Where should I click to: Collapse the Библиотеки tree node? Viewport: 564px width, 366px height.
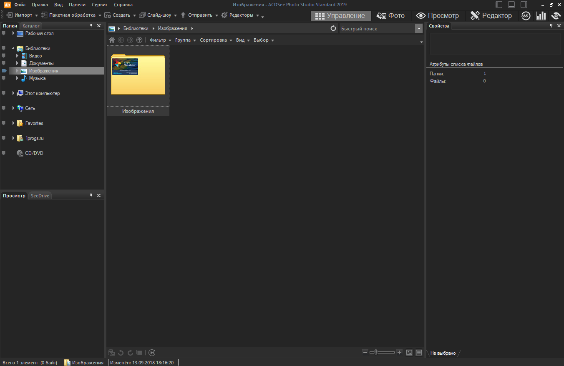[x=13, y=48]
